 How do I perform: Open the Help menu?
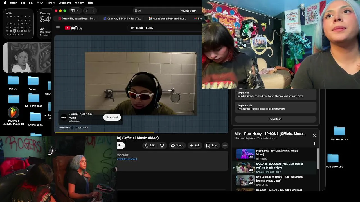(x=91, y=3)
